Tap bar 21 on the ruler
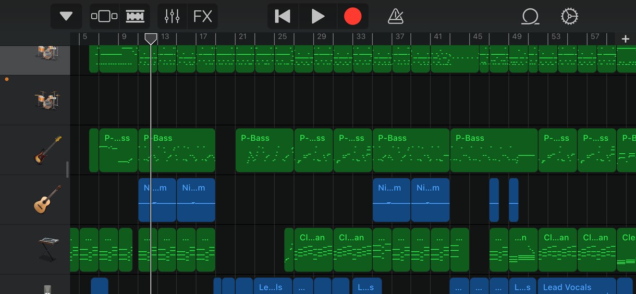 242,36
